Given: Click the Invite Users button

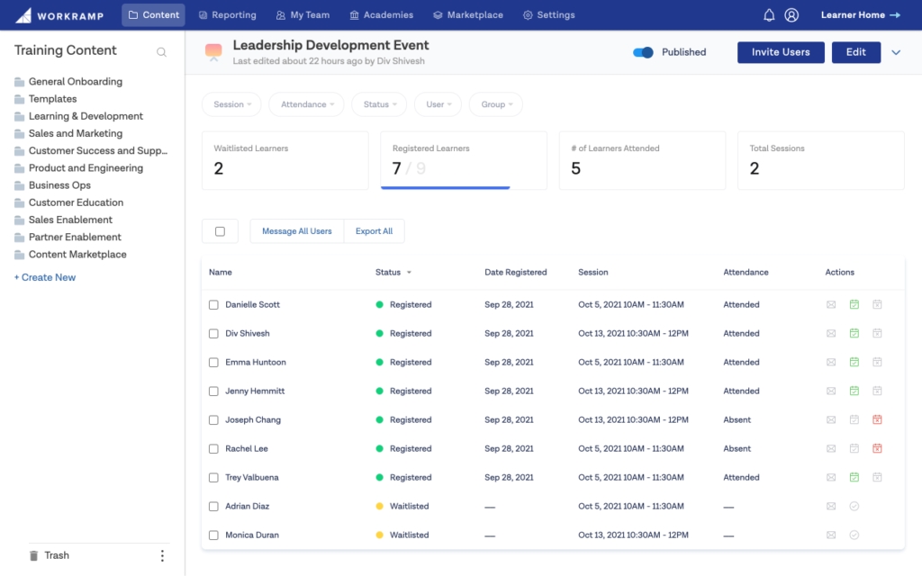Looking at the screenshot, I should pos(781,52).
